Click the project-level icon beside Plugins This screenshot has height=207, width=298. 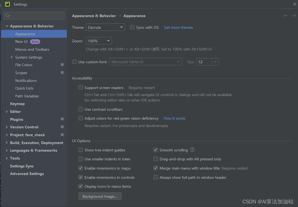[62, 119]
